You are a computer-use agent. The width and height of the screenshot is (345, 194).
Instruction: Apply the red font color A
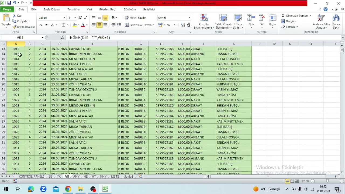point(83,25)
